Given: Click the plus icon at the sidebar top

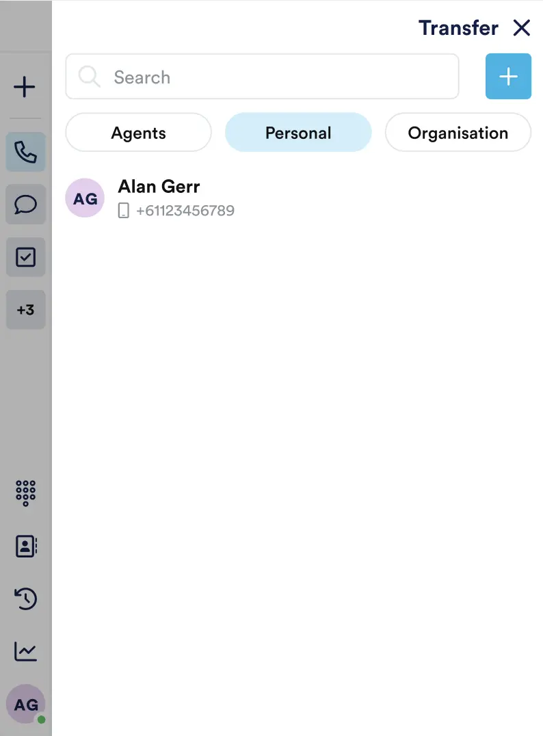Looking at the screenshot, I should 25,87.
